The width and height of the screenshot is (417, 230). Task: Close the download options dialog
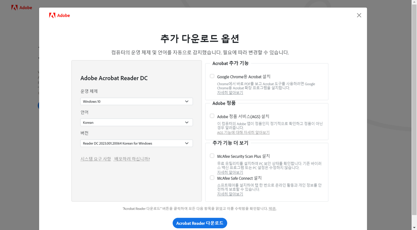coord(359,15)
